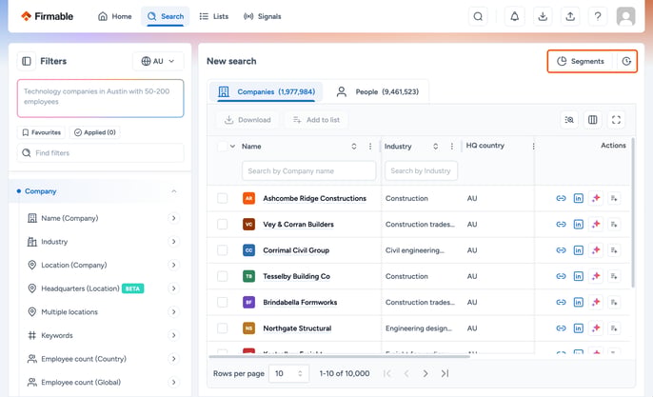Select all rows header checkbox

click(223, 147)
